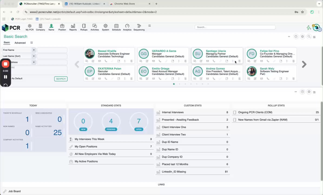This screenshot has width=323, height=195.
Task: Email Bassel Khalifa via envelope icon
Action: tap(100, 61)
